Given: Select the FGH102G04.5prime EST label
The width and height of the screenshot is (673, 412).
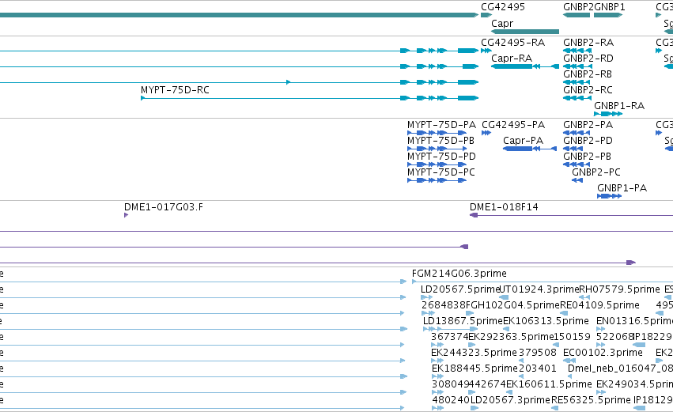Looking at the screenshot, I should click(x=512, y=305).
